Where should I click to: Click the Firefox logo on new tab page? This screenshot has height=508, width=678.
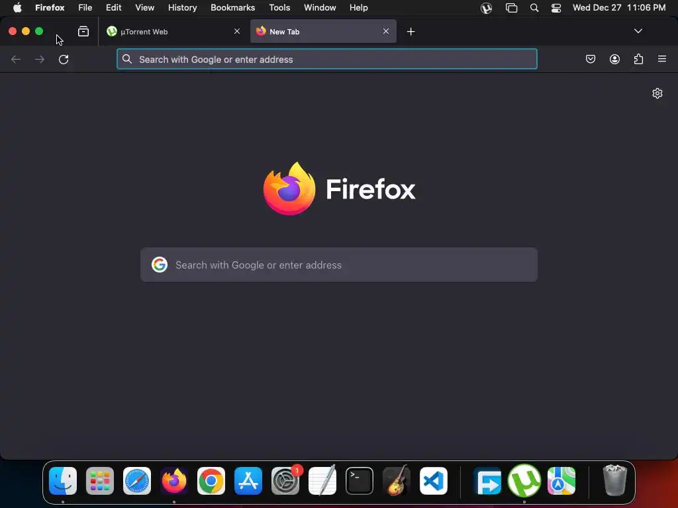point(289,189)
